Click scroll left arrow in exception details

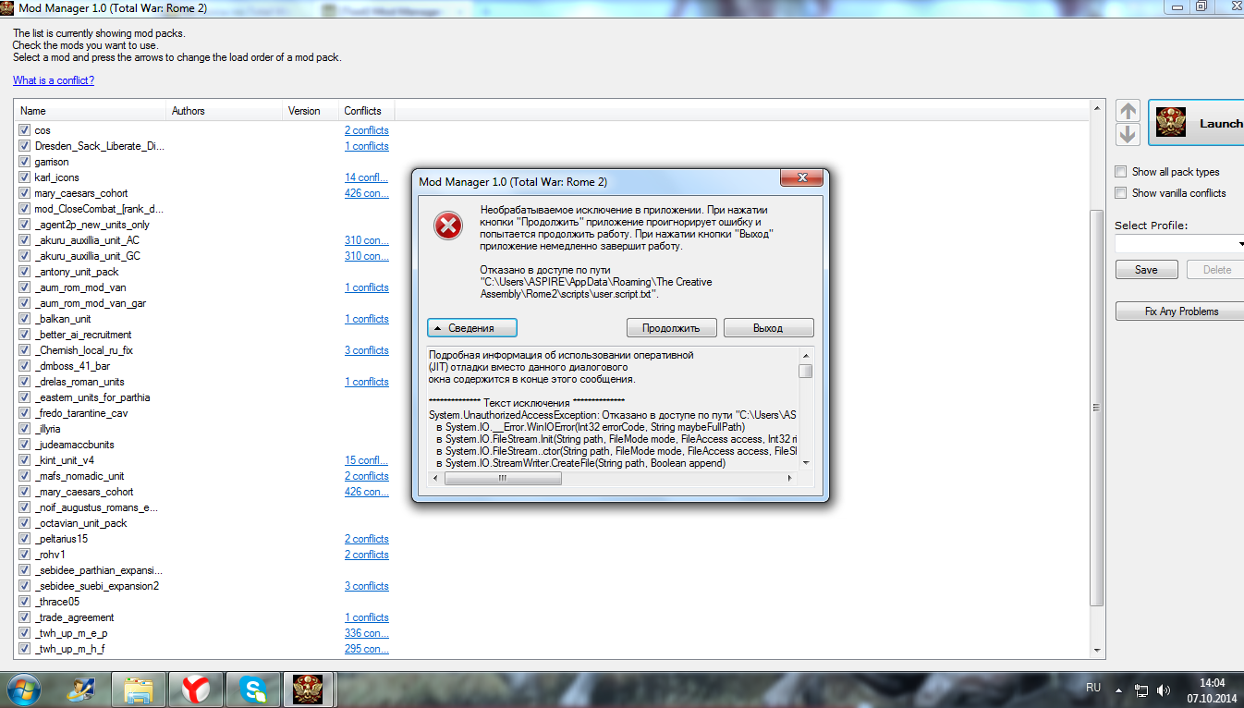tap(435, 478)
